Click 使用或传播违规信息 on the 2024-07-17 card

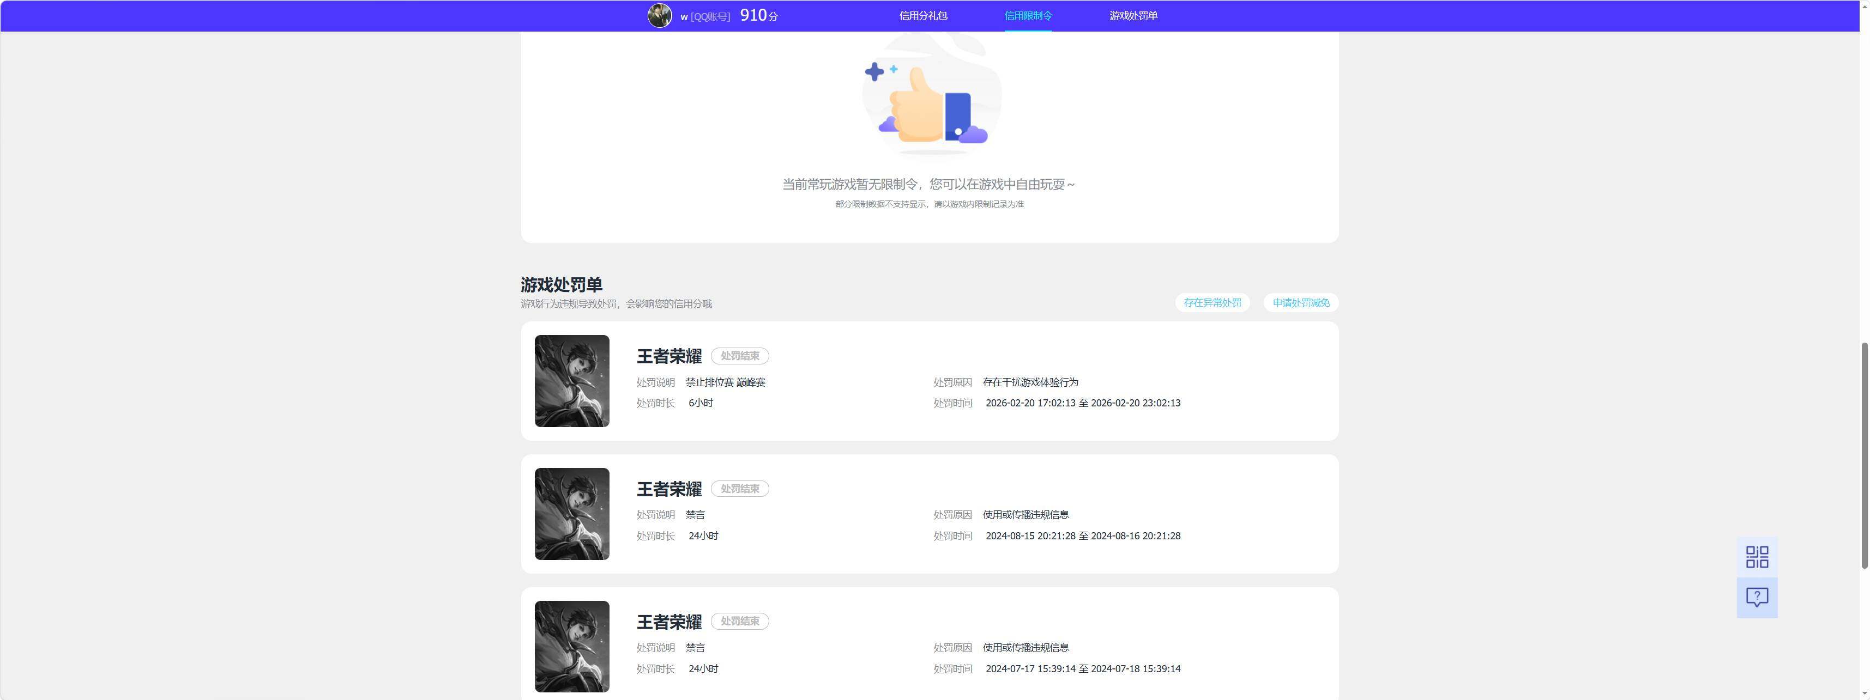(1025, 648)
